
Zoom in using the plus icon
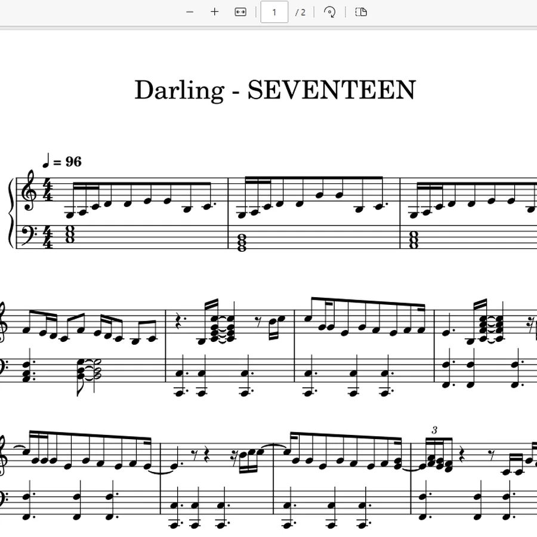(214, 12)
